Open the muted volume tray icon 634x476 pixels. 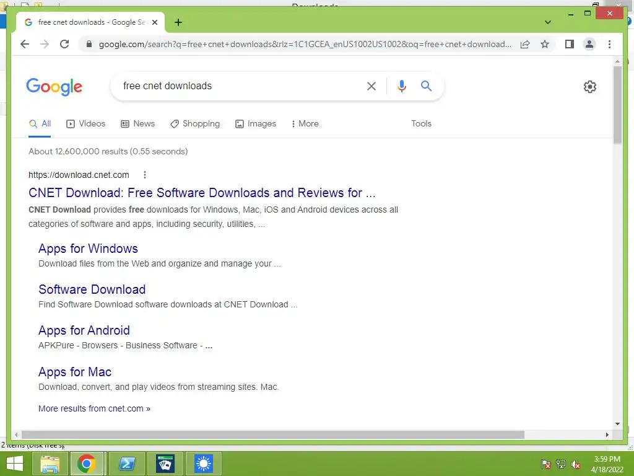[x=576, y=464]
